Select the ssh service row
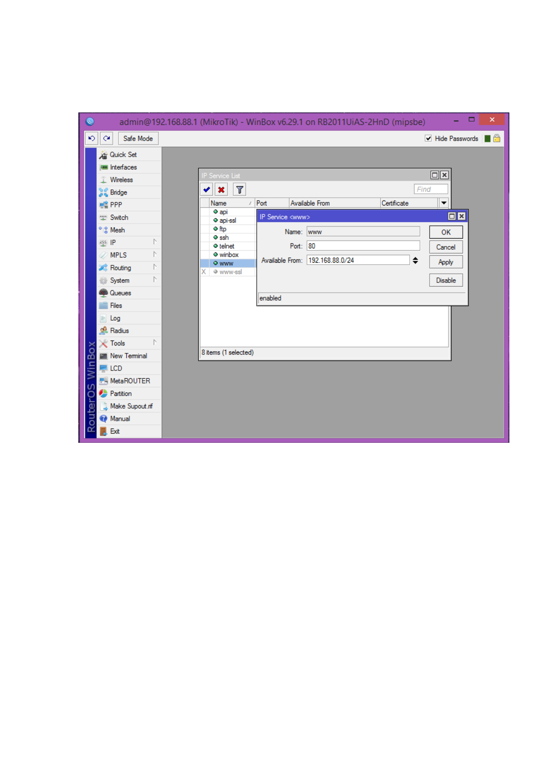Image resolution: width=549 pixels, height=776 pixels. 228,238
